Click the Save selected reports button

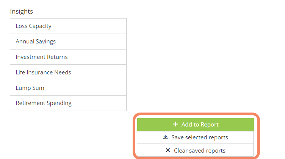(x=195, y=137)
